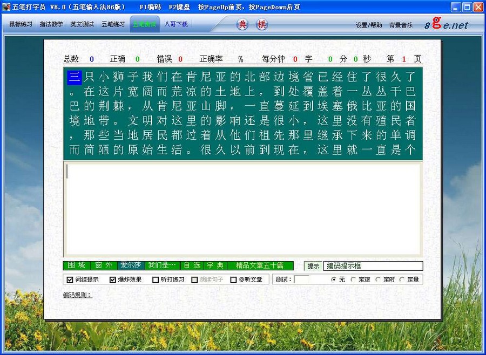Viewport: 486px width, 355px height.
Task: Enable 听打练习 practice mode
Action: click(155, 279)
